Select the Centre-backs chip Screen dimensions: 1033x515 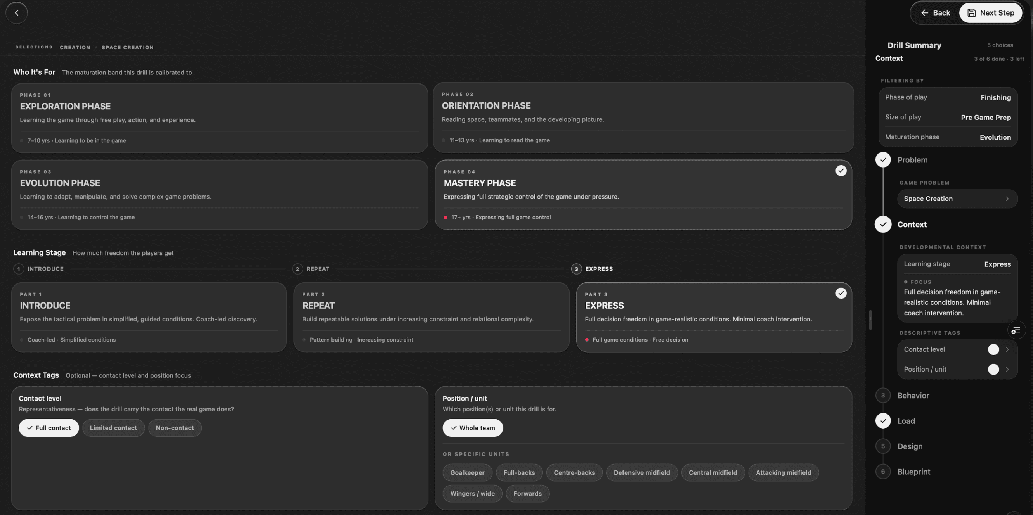point(574,473)
